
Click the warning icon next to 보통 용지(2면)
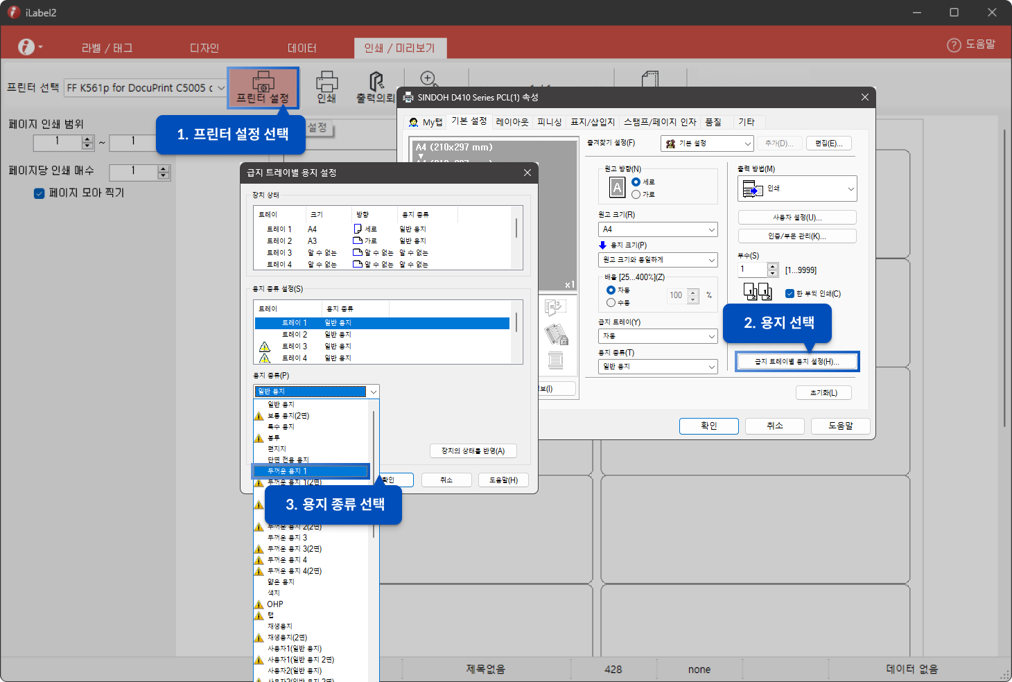coord(259,416)
